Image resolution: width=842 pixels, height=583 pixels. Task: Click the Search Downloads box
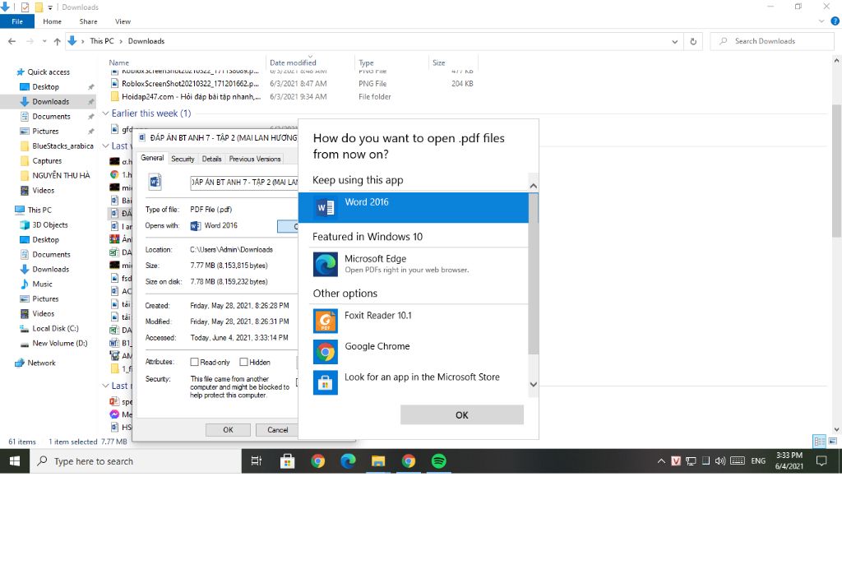point(772,41)
